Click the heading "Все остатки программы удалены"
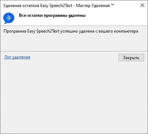 (52, 15)
